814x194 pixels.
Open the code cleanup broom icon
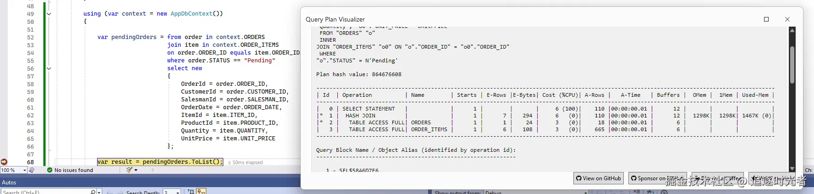[x=129, y=170]
